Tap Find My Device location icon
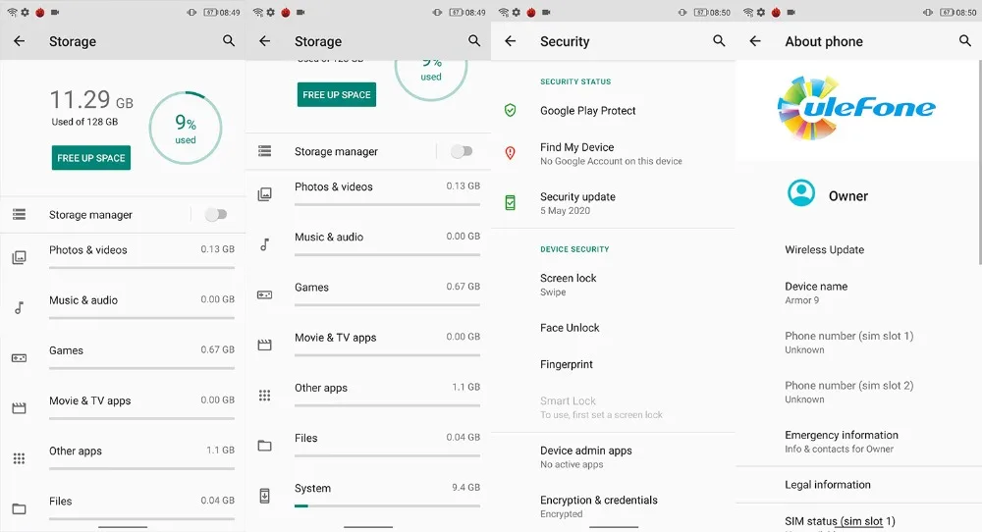The height and width of the screenshot is (532, 982). [x=511, y=153]
